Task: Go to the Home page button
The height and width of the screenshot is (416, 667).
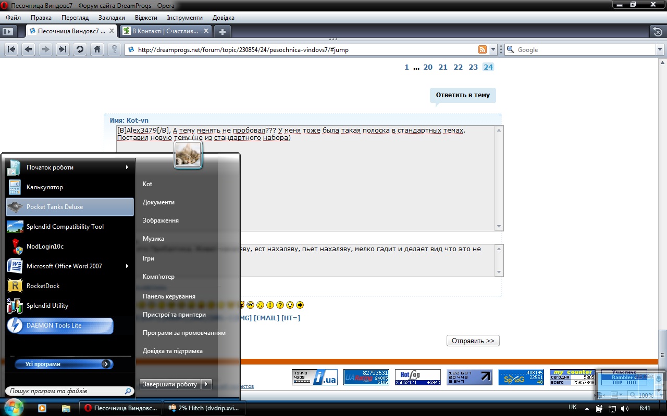Action: pyautogui.click(x=97, y=49)
